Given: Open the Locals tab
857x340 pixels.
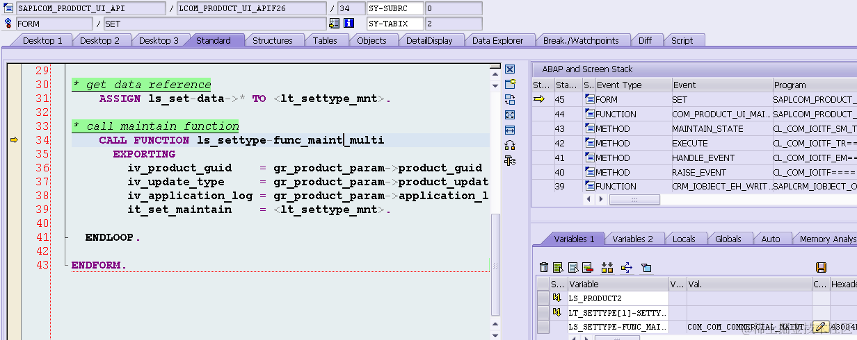Looking at the screenshot, I should pos(684,239).
